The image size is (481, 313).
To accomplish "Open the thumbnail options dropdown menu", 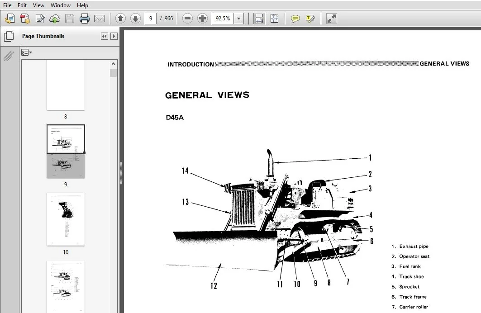I will [27, 52].
